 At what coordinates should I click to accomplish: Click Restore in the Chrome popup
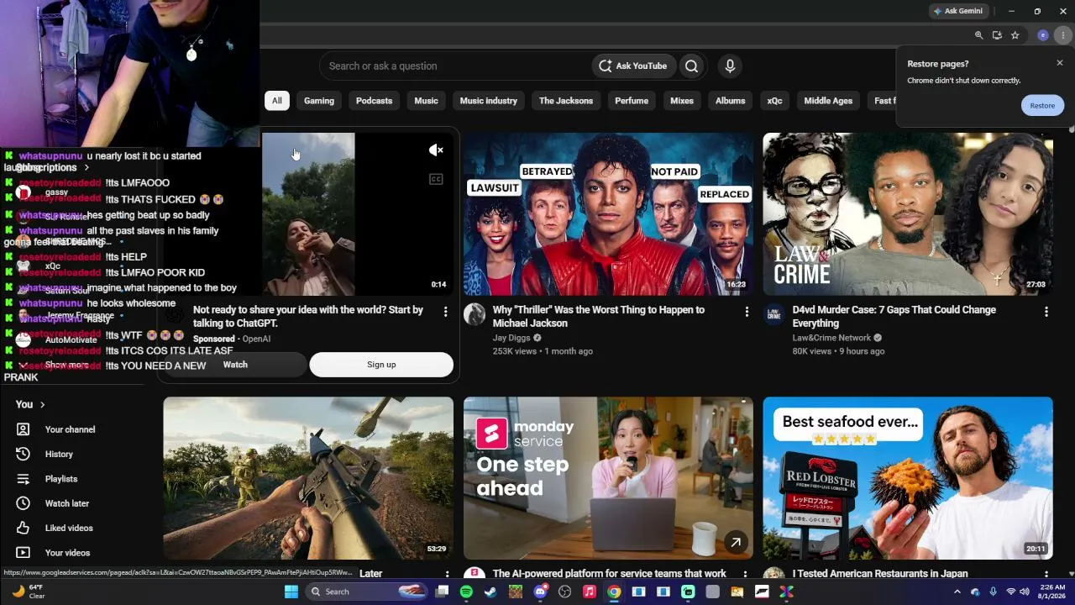1042,106
